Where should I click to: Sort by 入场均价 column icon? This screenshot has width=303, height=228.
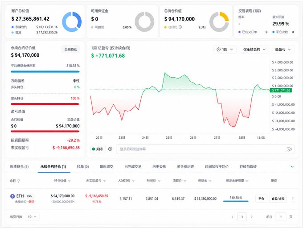pyautogui.click(x=133, y=181)
